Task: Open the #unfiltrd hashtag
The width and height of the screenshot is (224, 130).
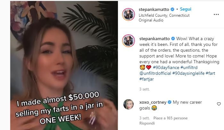Action: click(x=189, y=67)
